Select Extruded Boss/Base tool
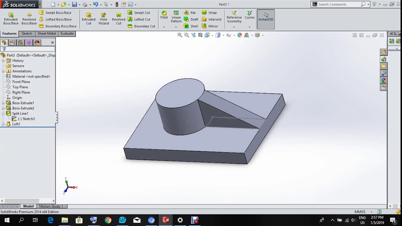The image size is (402, 226). (11, 19)
